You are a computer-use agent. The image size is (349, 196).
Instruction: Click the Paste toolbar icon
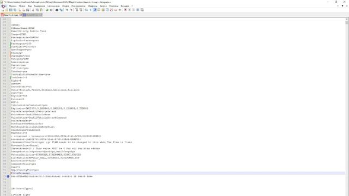(x=41, y=10)
